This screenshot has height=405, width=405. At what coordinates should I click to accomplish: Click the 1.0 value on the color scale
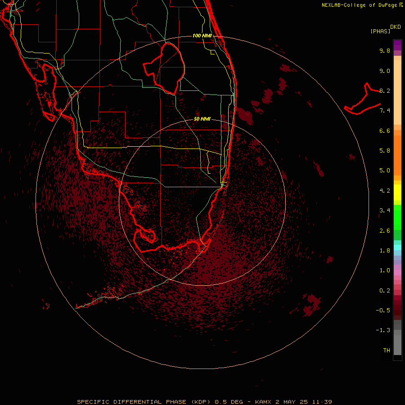(385, 270)
